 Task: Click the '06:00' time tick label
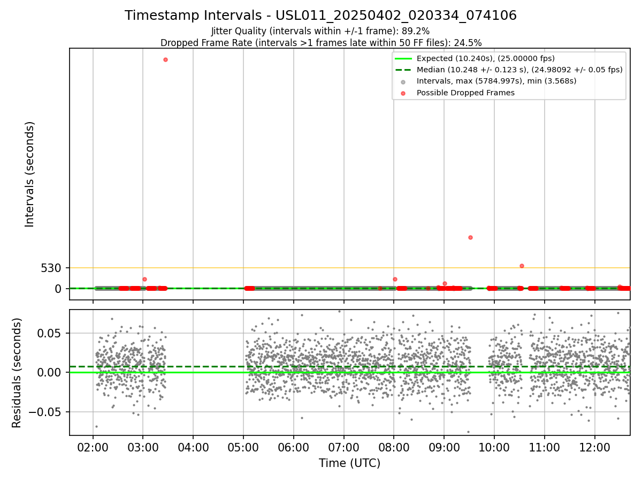click(x=294, y=448)
